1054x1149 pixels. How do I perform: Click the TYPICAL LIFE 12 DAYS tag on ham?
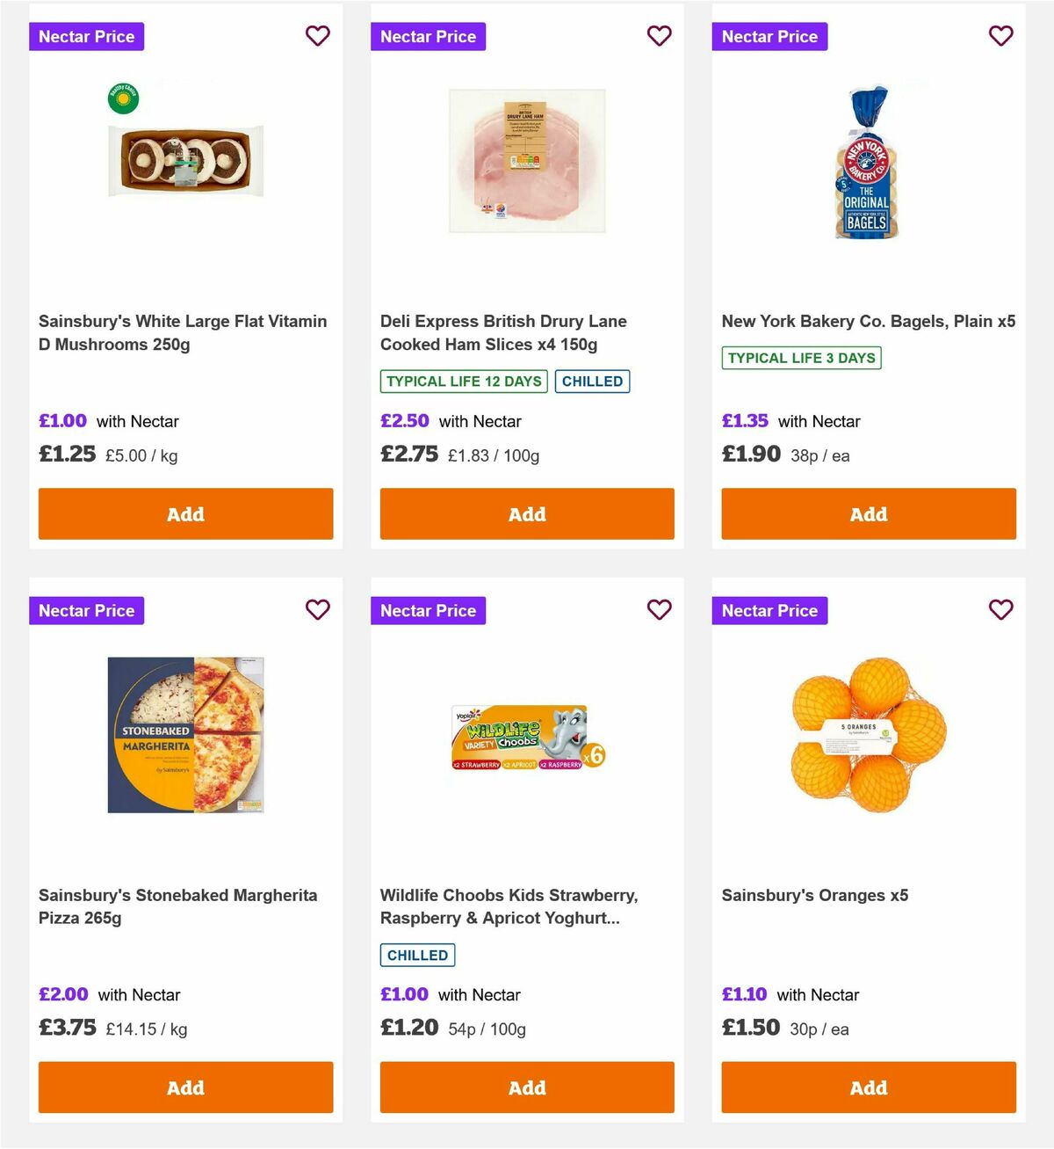pyautogui.click(x=463, y=381)
